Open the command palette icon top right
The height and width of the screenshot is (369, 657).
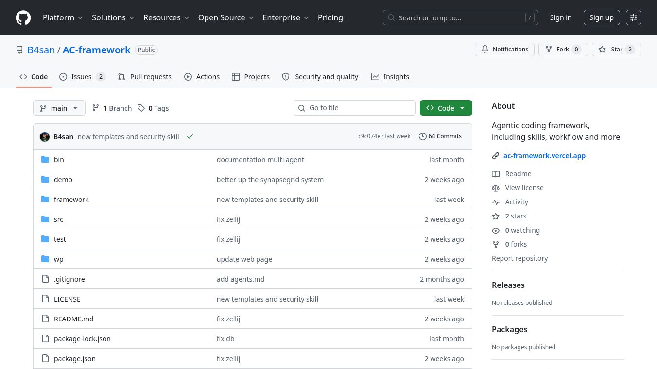(634, 17)
